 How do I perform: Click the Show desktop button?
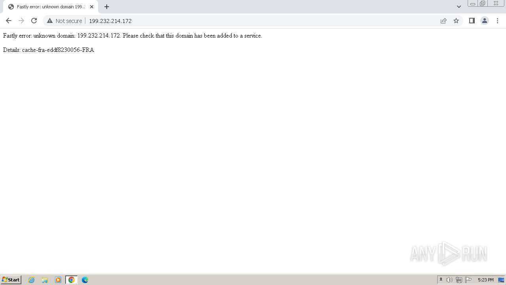point(502,280)
